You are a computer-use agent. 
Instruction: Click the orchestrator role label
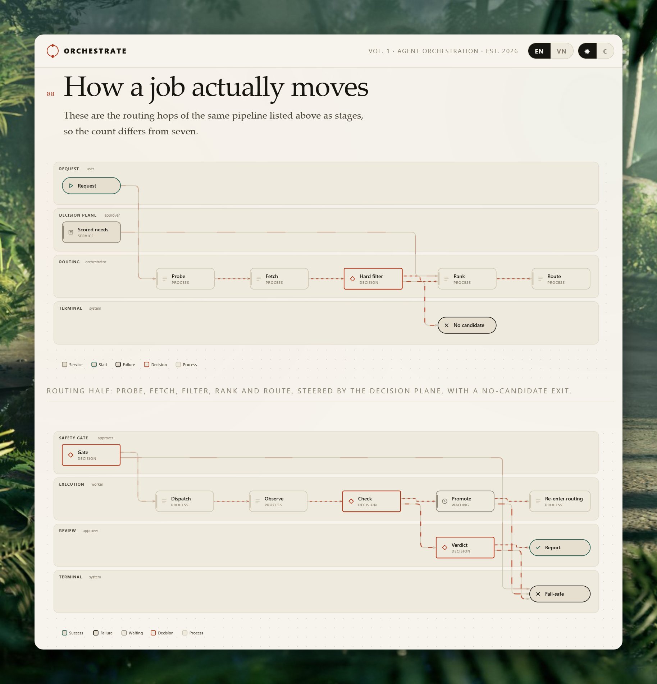click(96, 262)
